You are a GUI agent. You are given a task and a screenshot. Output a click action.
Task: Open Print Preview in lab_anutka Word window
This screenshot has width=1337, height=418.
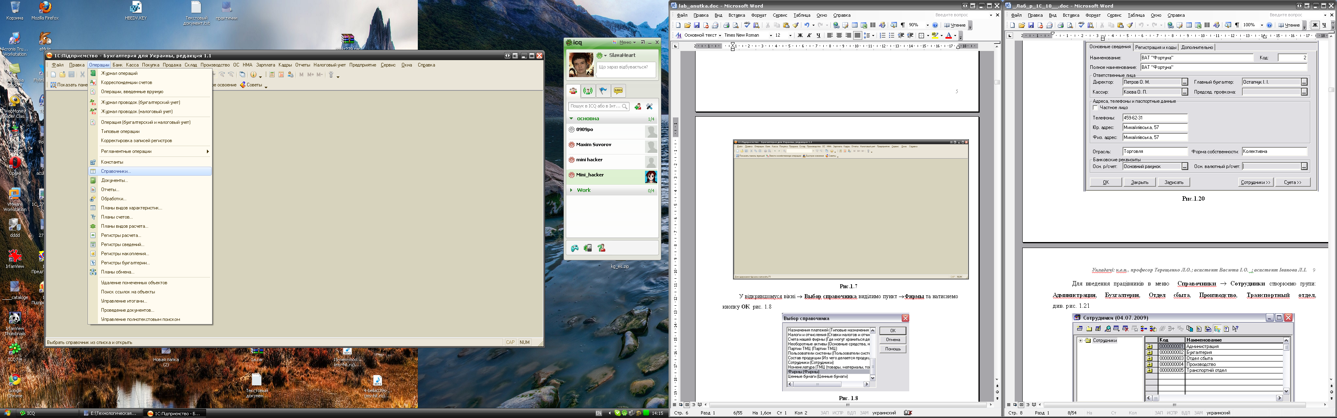point(736,25)
